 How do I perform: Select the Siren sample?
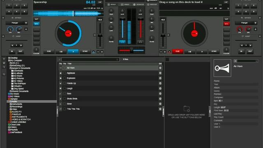coord(111,104)
